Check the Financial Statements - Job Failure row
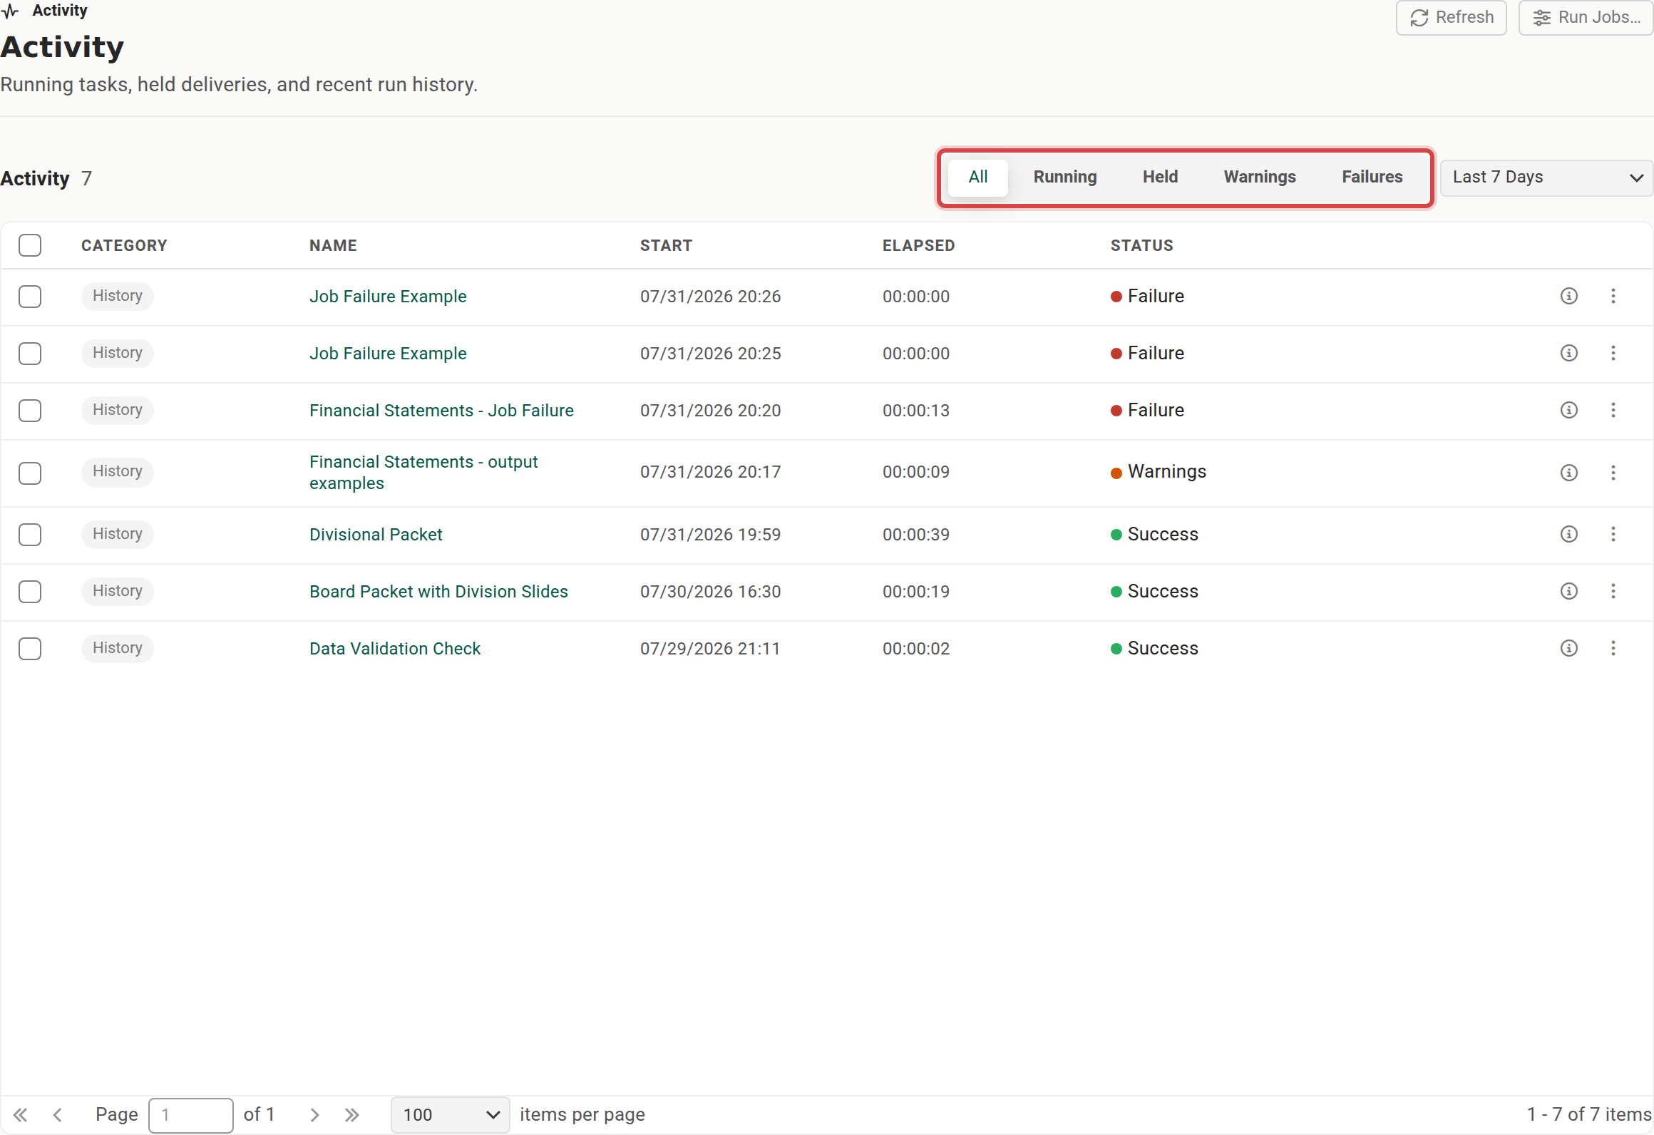This screenshot has width=1654, height=1135. click(30, 411)
